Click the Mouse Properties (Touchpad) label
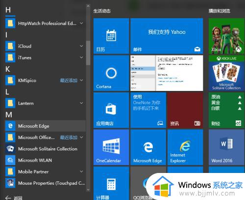 [51, 183]
